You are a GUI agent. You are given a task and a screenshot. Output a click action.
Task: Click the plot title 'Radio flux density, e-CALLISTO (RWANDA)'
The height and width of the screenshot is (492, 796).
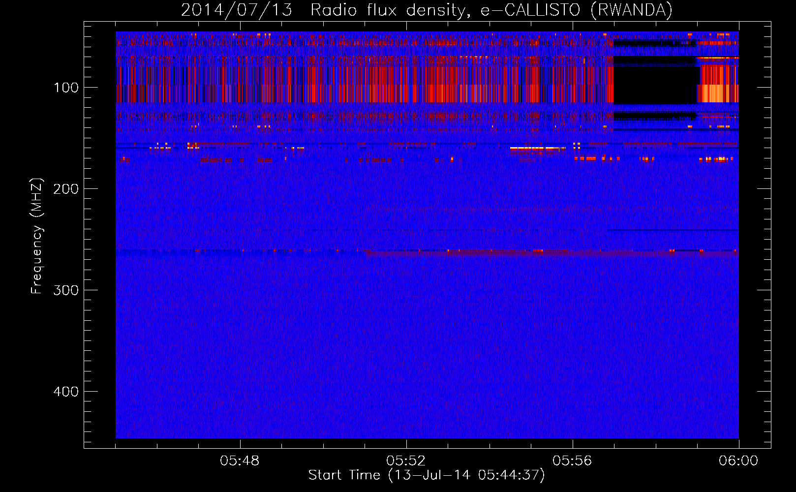click(x=491, y=10)
